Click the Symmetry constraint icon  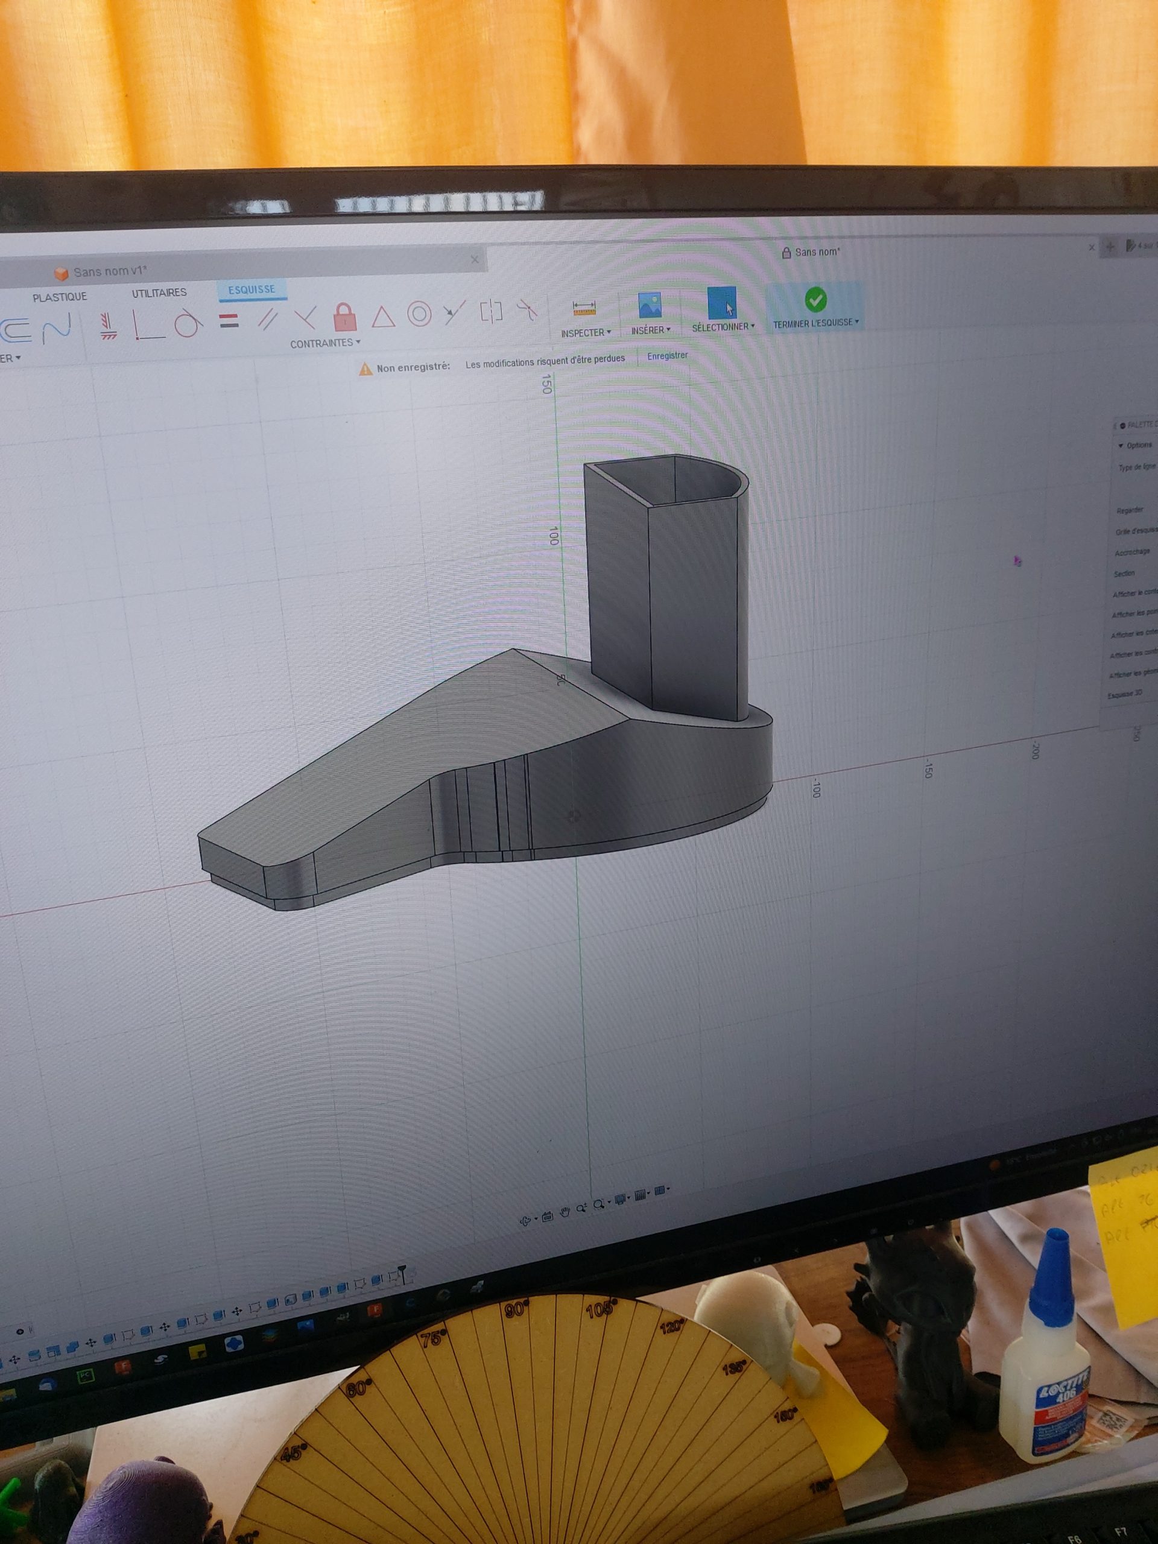point(492,311)
